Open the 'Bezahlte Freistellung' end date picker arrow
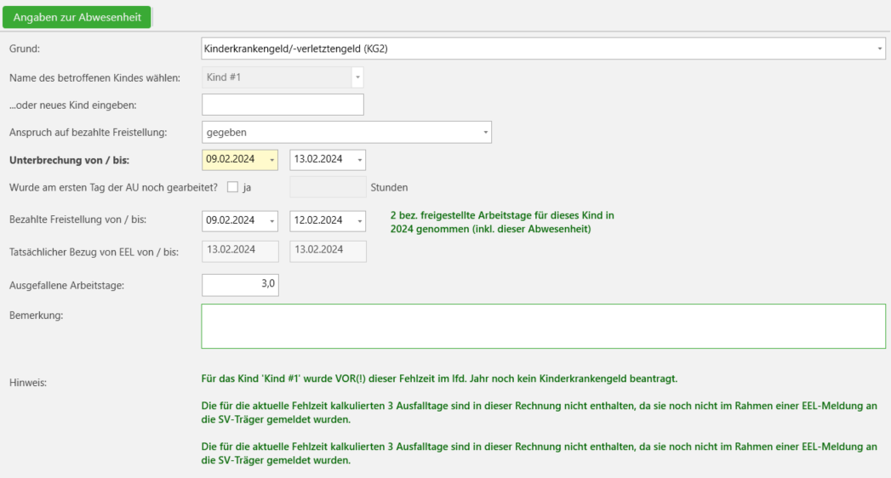This screenshot has height=478, width=891. (359, 221)
